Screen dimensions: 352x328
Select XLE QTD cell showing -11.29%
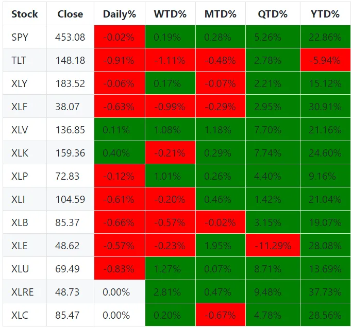(273, 246)
